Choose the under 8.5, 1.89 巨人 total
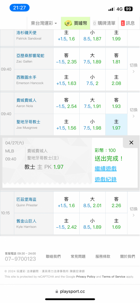The image size is (140, 303). click(x=92, y=224)
